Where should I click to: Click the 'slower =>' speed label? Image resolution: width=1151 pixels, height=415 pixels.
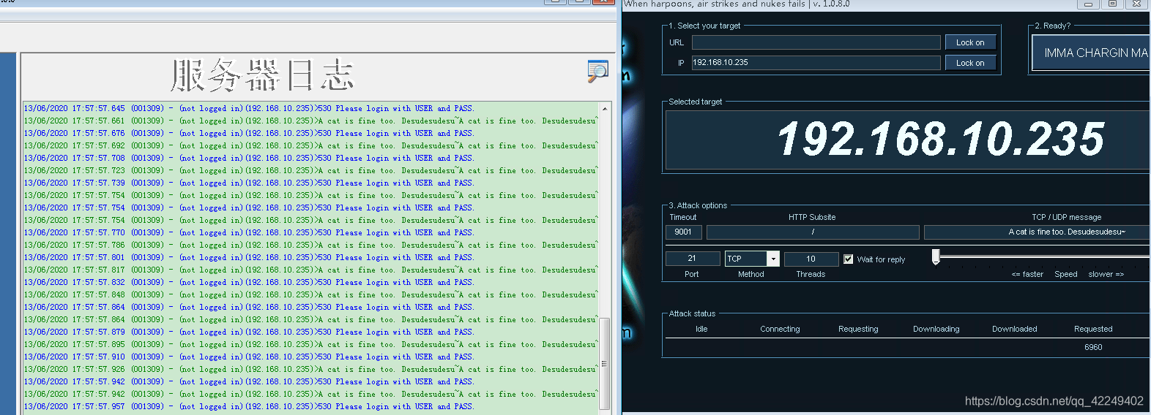pyautogui.click(x=1106, y=274)
